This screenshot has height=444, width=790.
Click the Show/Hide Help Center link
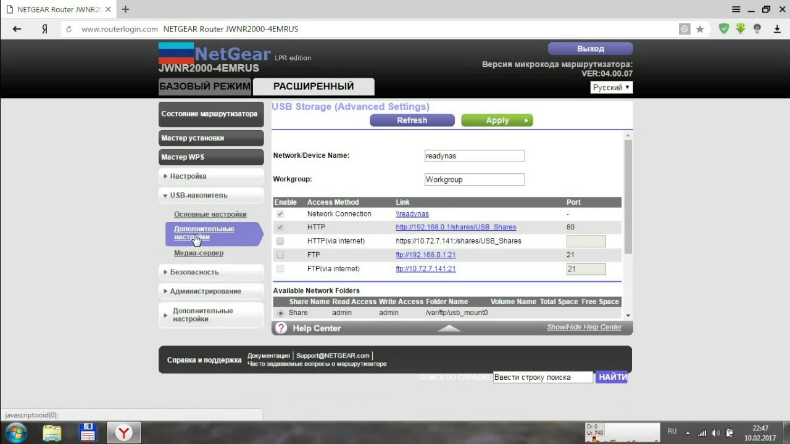[x=584, y=327]
